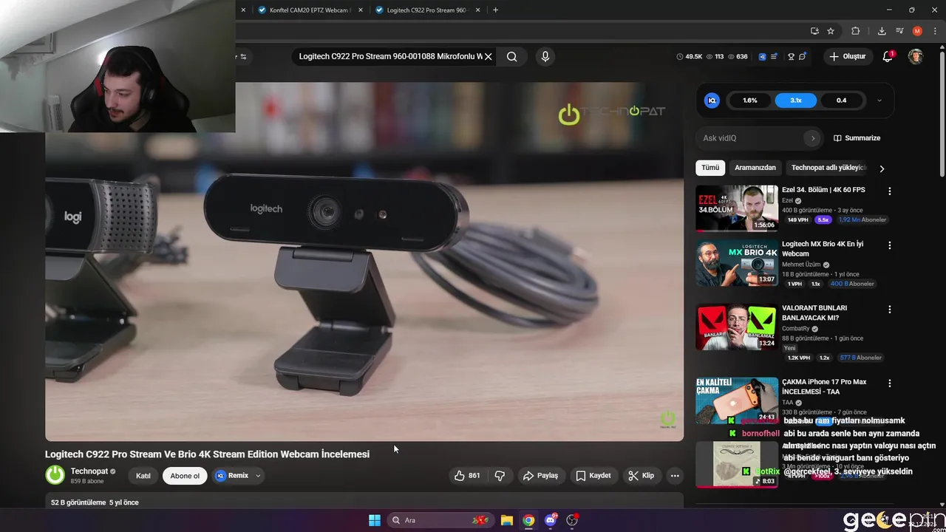Screen dimensions: 946x532
Task: Open Technopat channel avatar
Action: (55, 475)
